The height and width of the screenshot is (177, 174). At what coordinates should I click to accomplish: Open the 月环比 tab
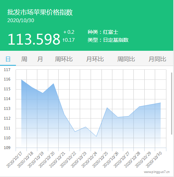pyautogui.click(x=95, y=59)
